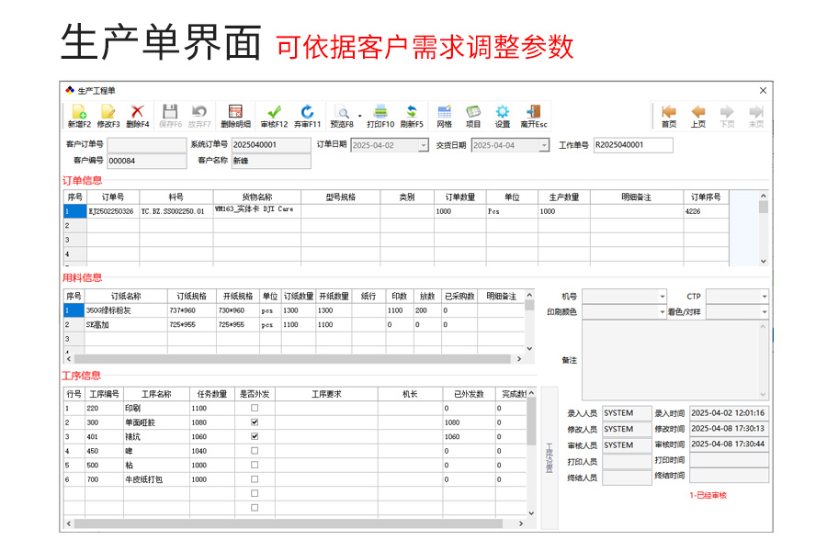Click into the 备注 notes text area

(675, 361)
